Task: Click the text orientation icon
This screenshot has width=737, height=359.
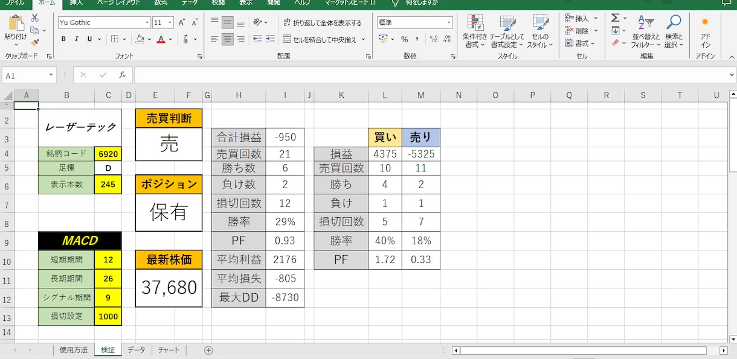Action: point(258,22)
